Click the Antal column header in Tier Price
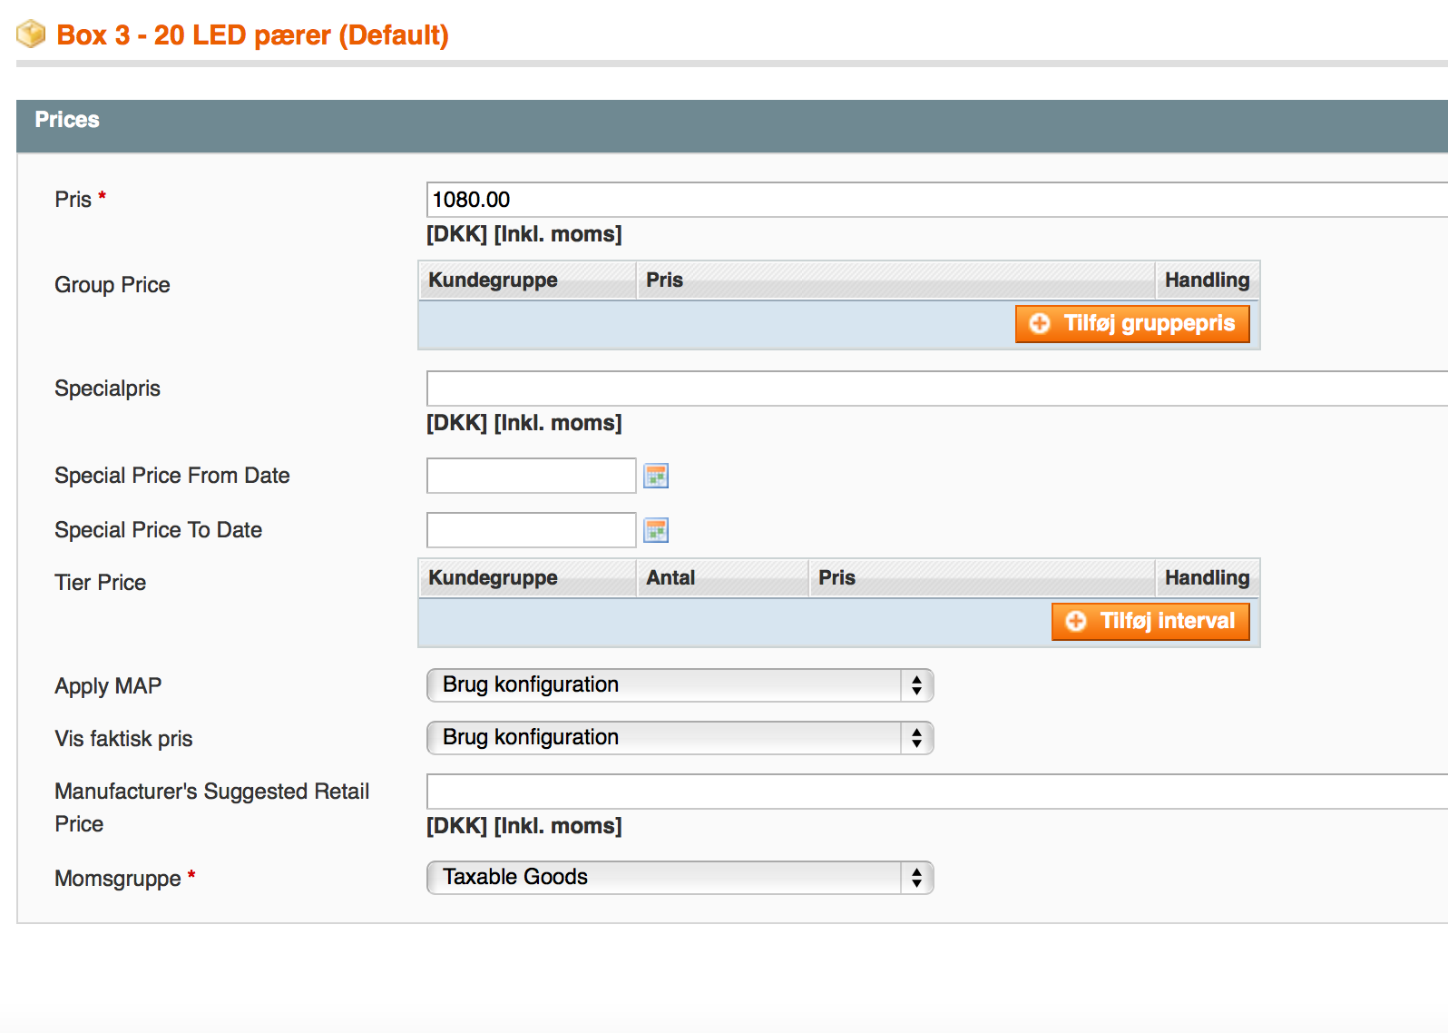The image size is (1448, 1033). click(x=670, y=578)
